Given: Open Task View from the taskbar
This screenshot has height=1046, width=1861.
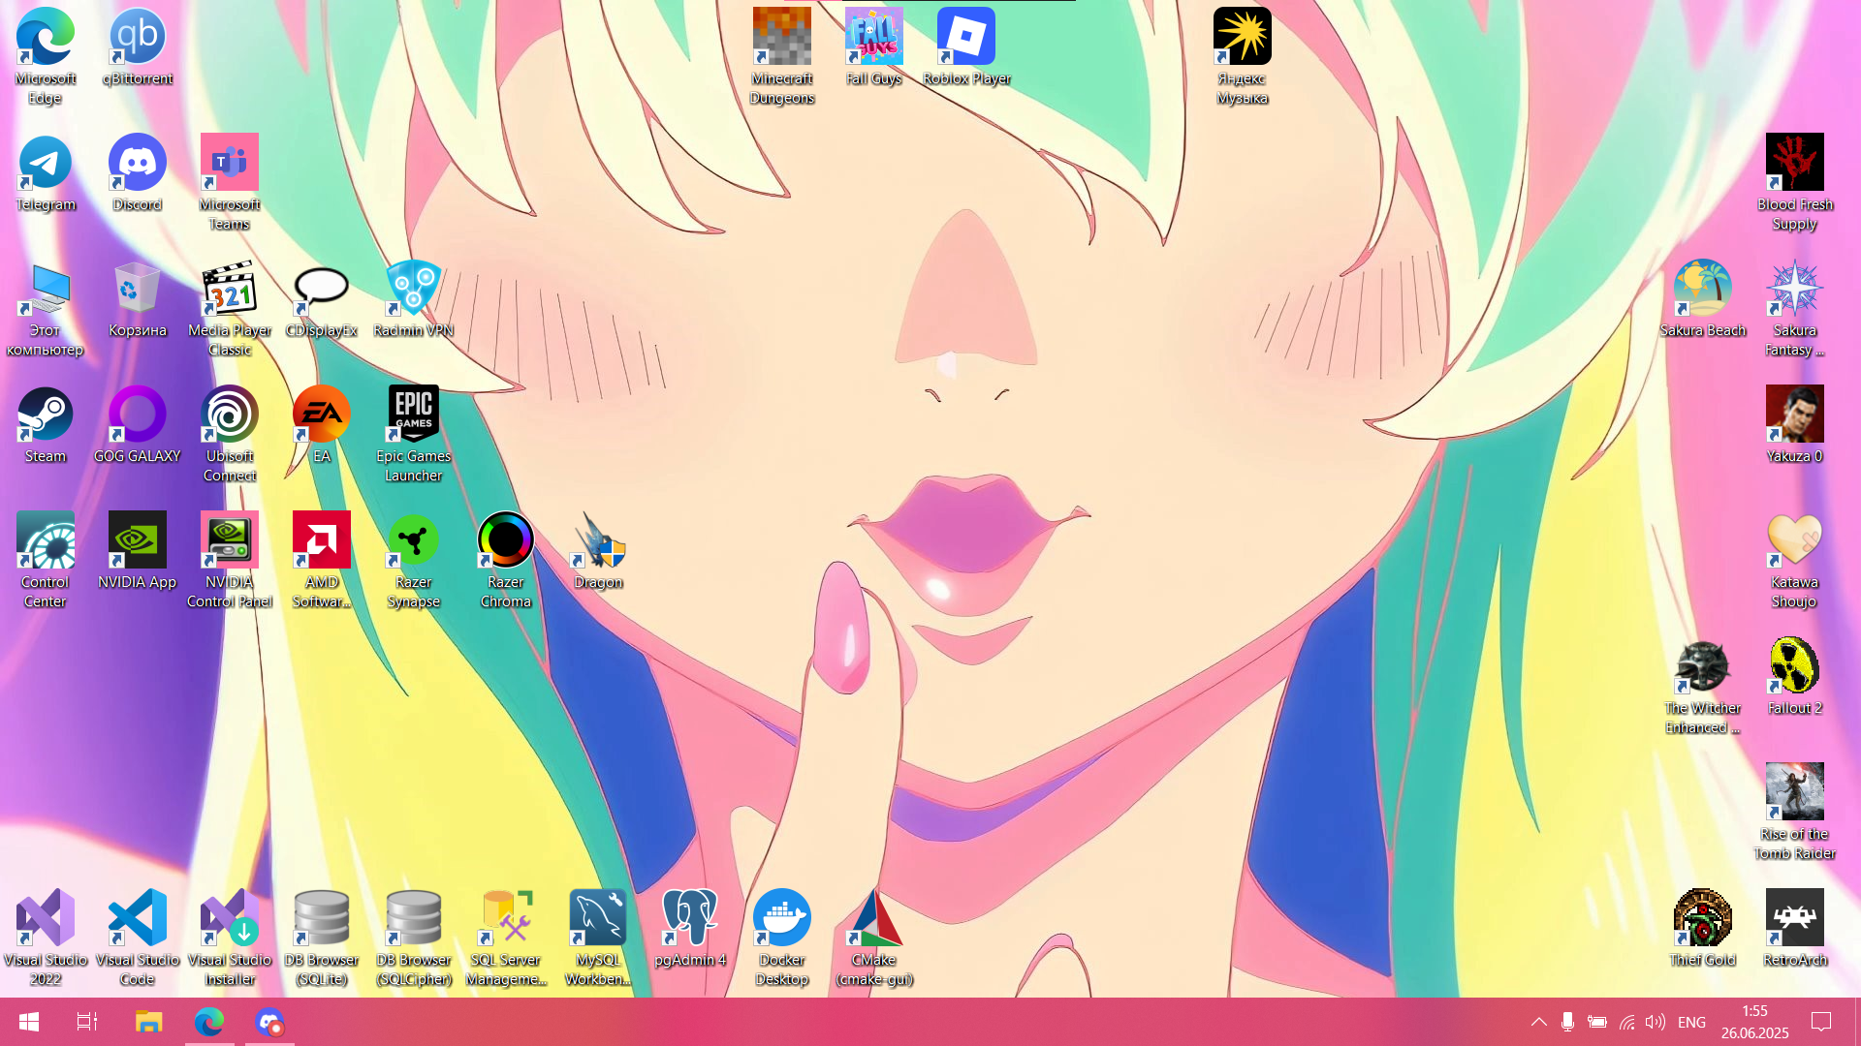Looking at the screenshot, I should (x=87, y=1022).
